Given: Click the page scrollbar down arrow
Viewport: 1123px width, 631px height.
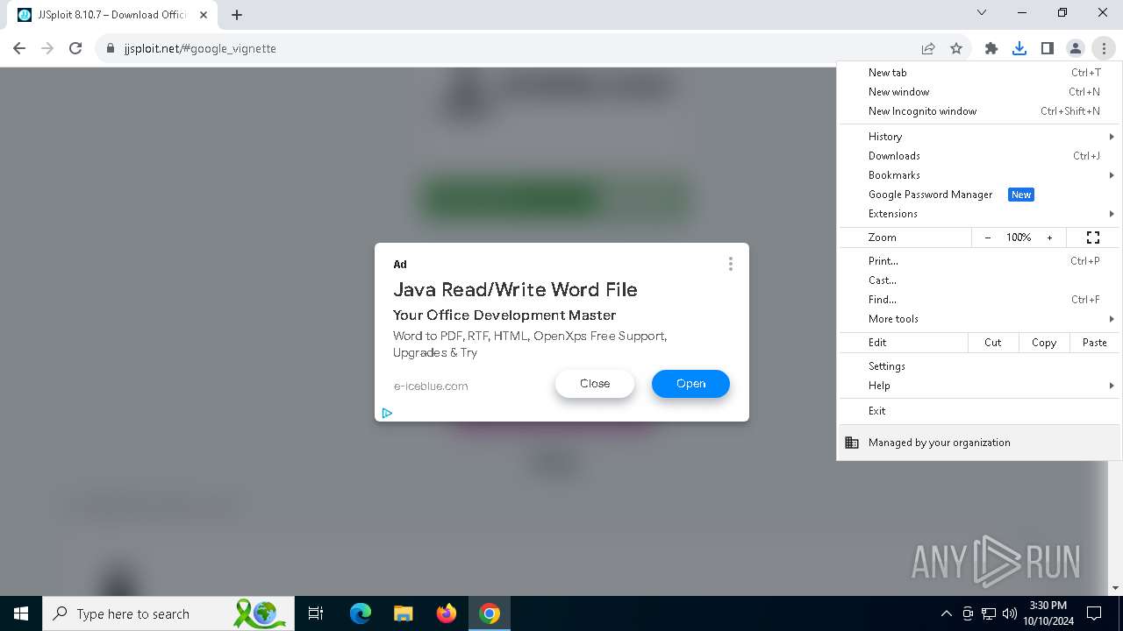Looking at the screenshot, I should tap(1116, 588).
